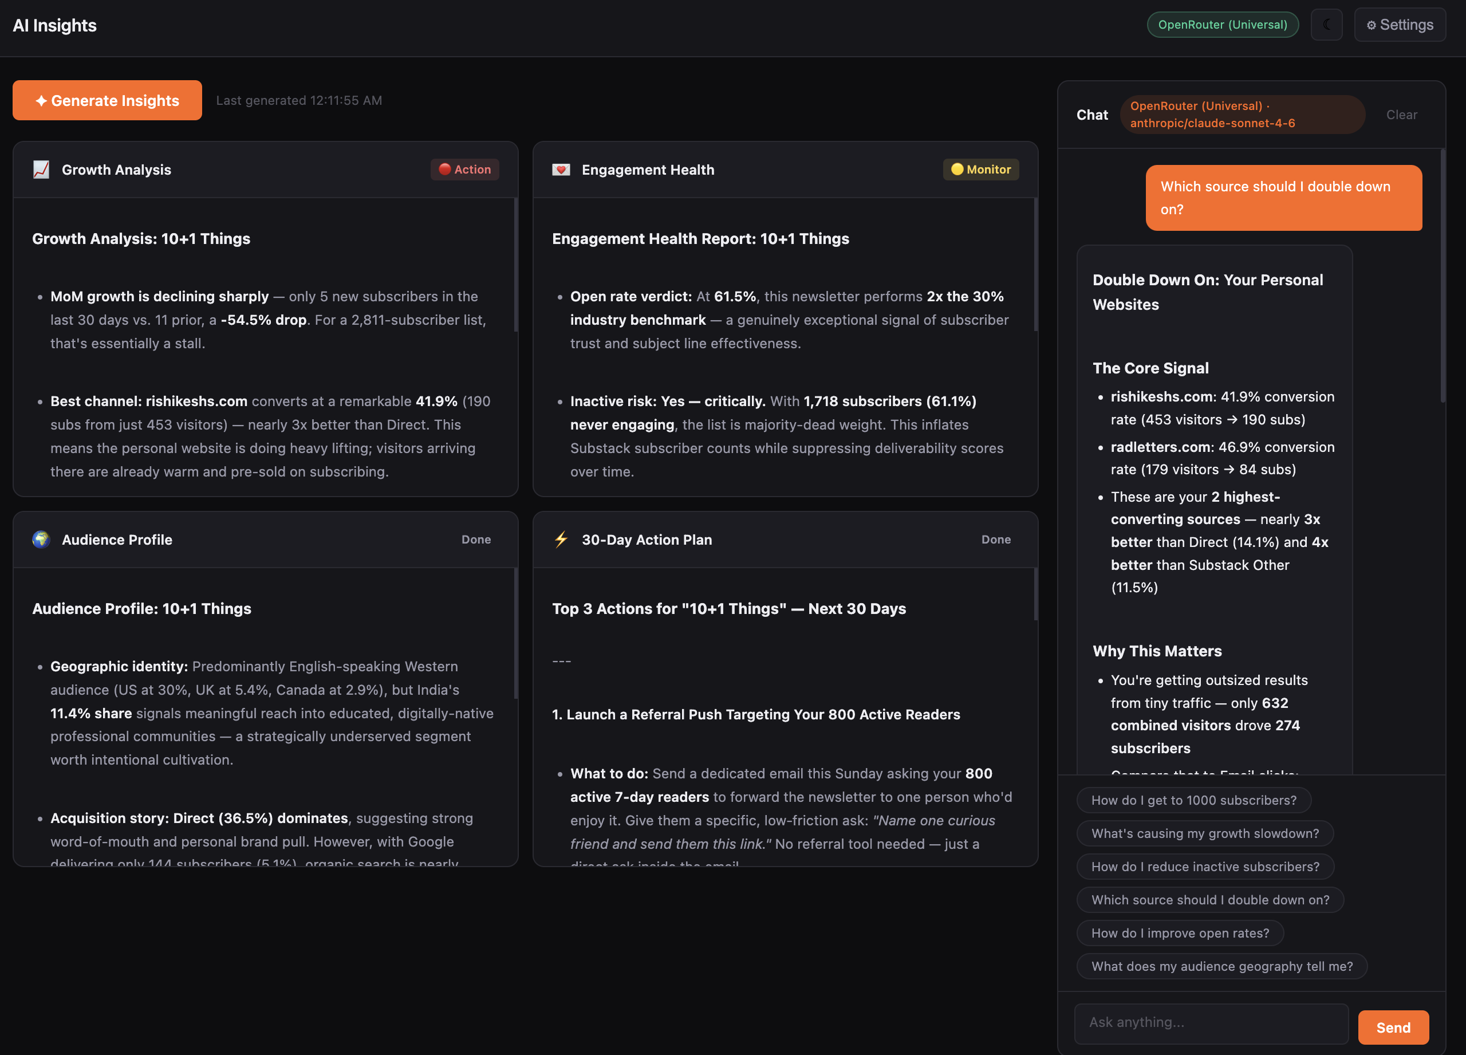The image size is (1466, 1055).
Task: Toggle dark mode with the moon icon
Action: [1326, 24]
